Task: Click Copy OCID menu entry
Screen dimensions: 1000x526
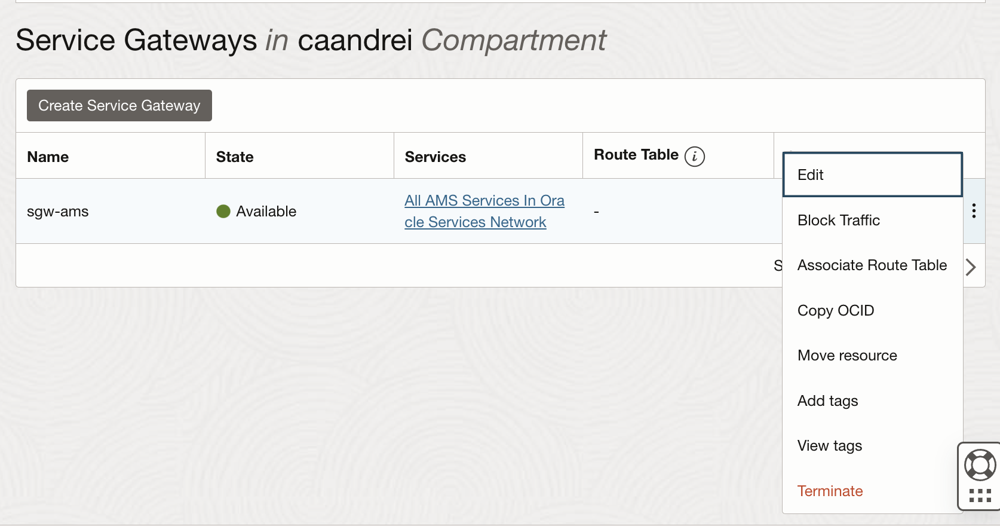Action: [836, 311]
